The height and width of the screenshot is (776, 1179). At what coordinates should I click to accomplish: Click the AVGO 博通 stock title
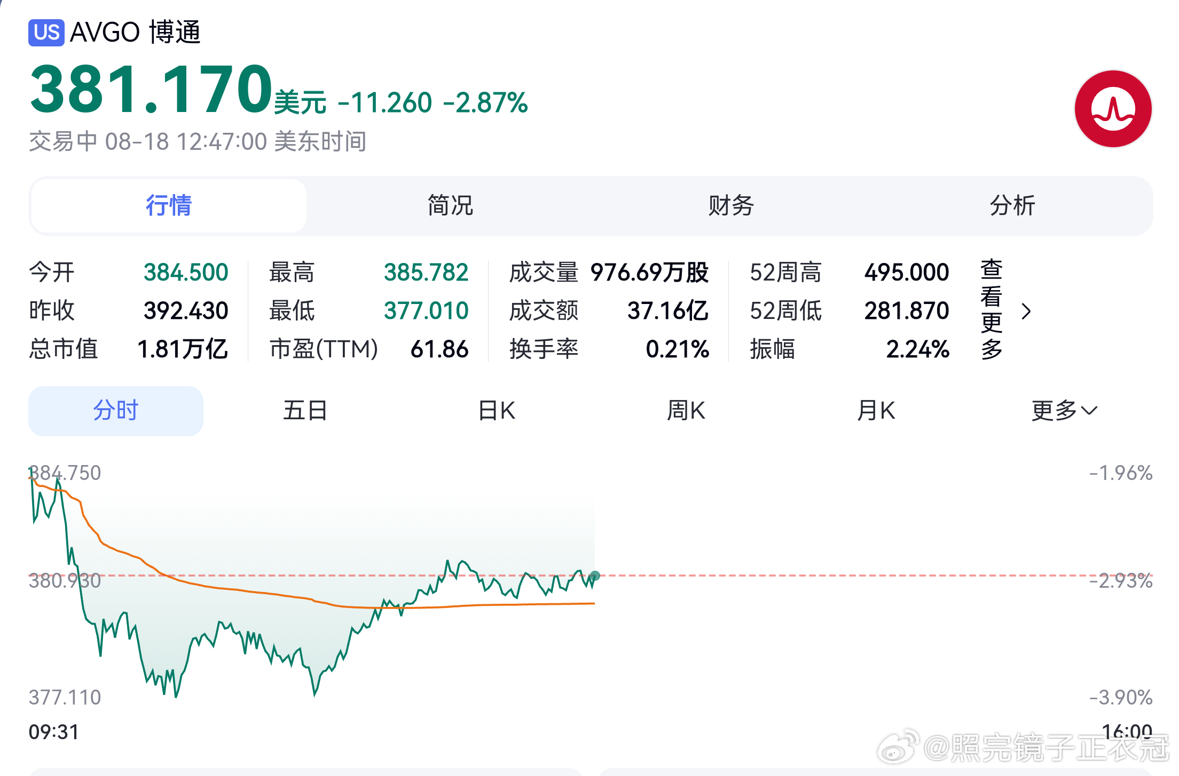coord(136,33)
